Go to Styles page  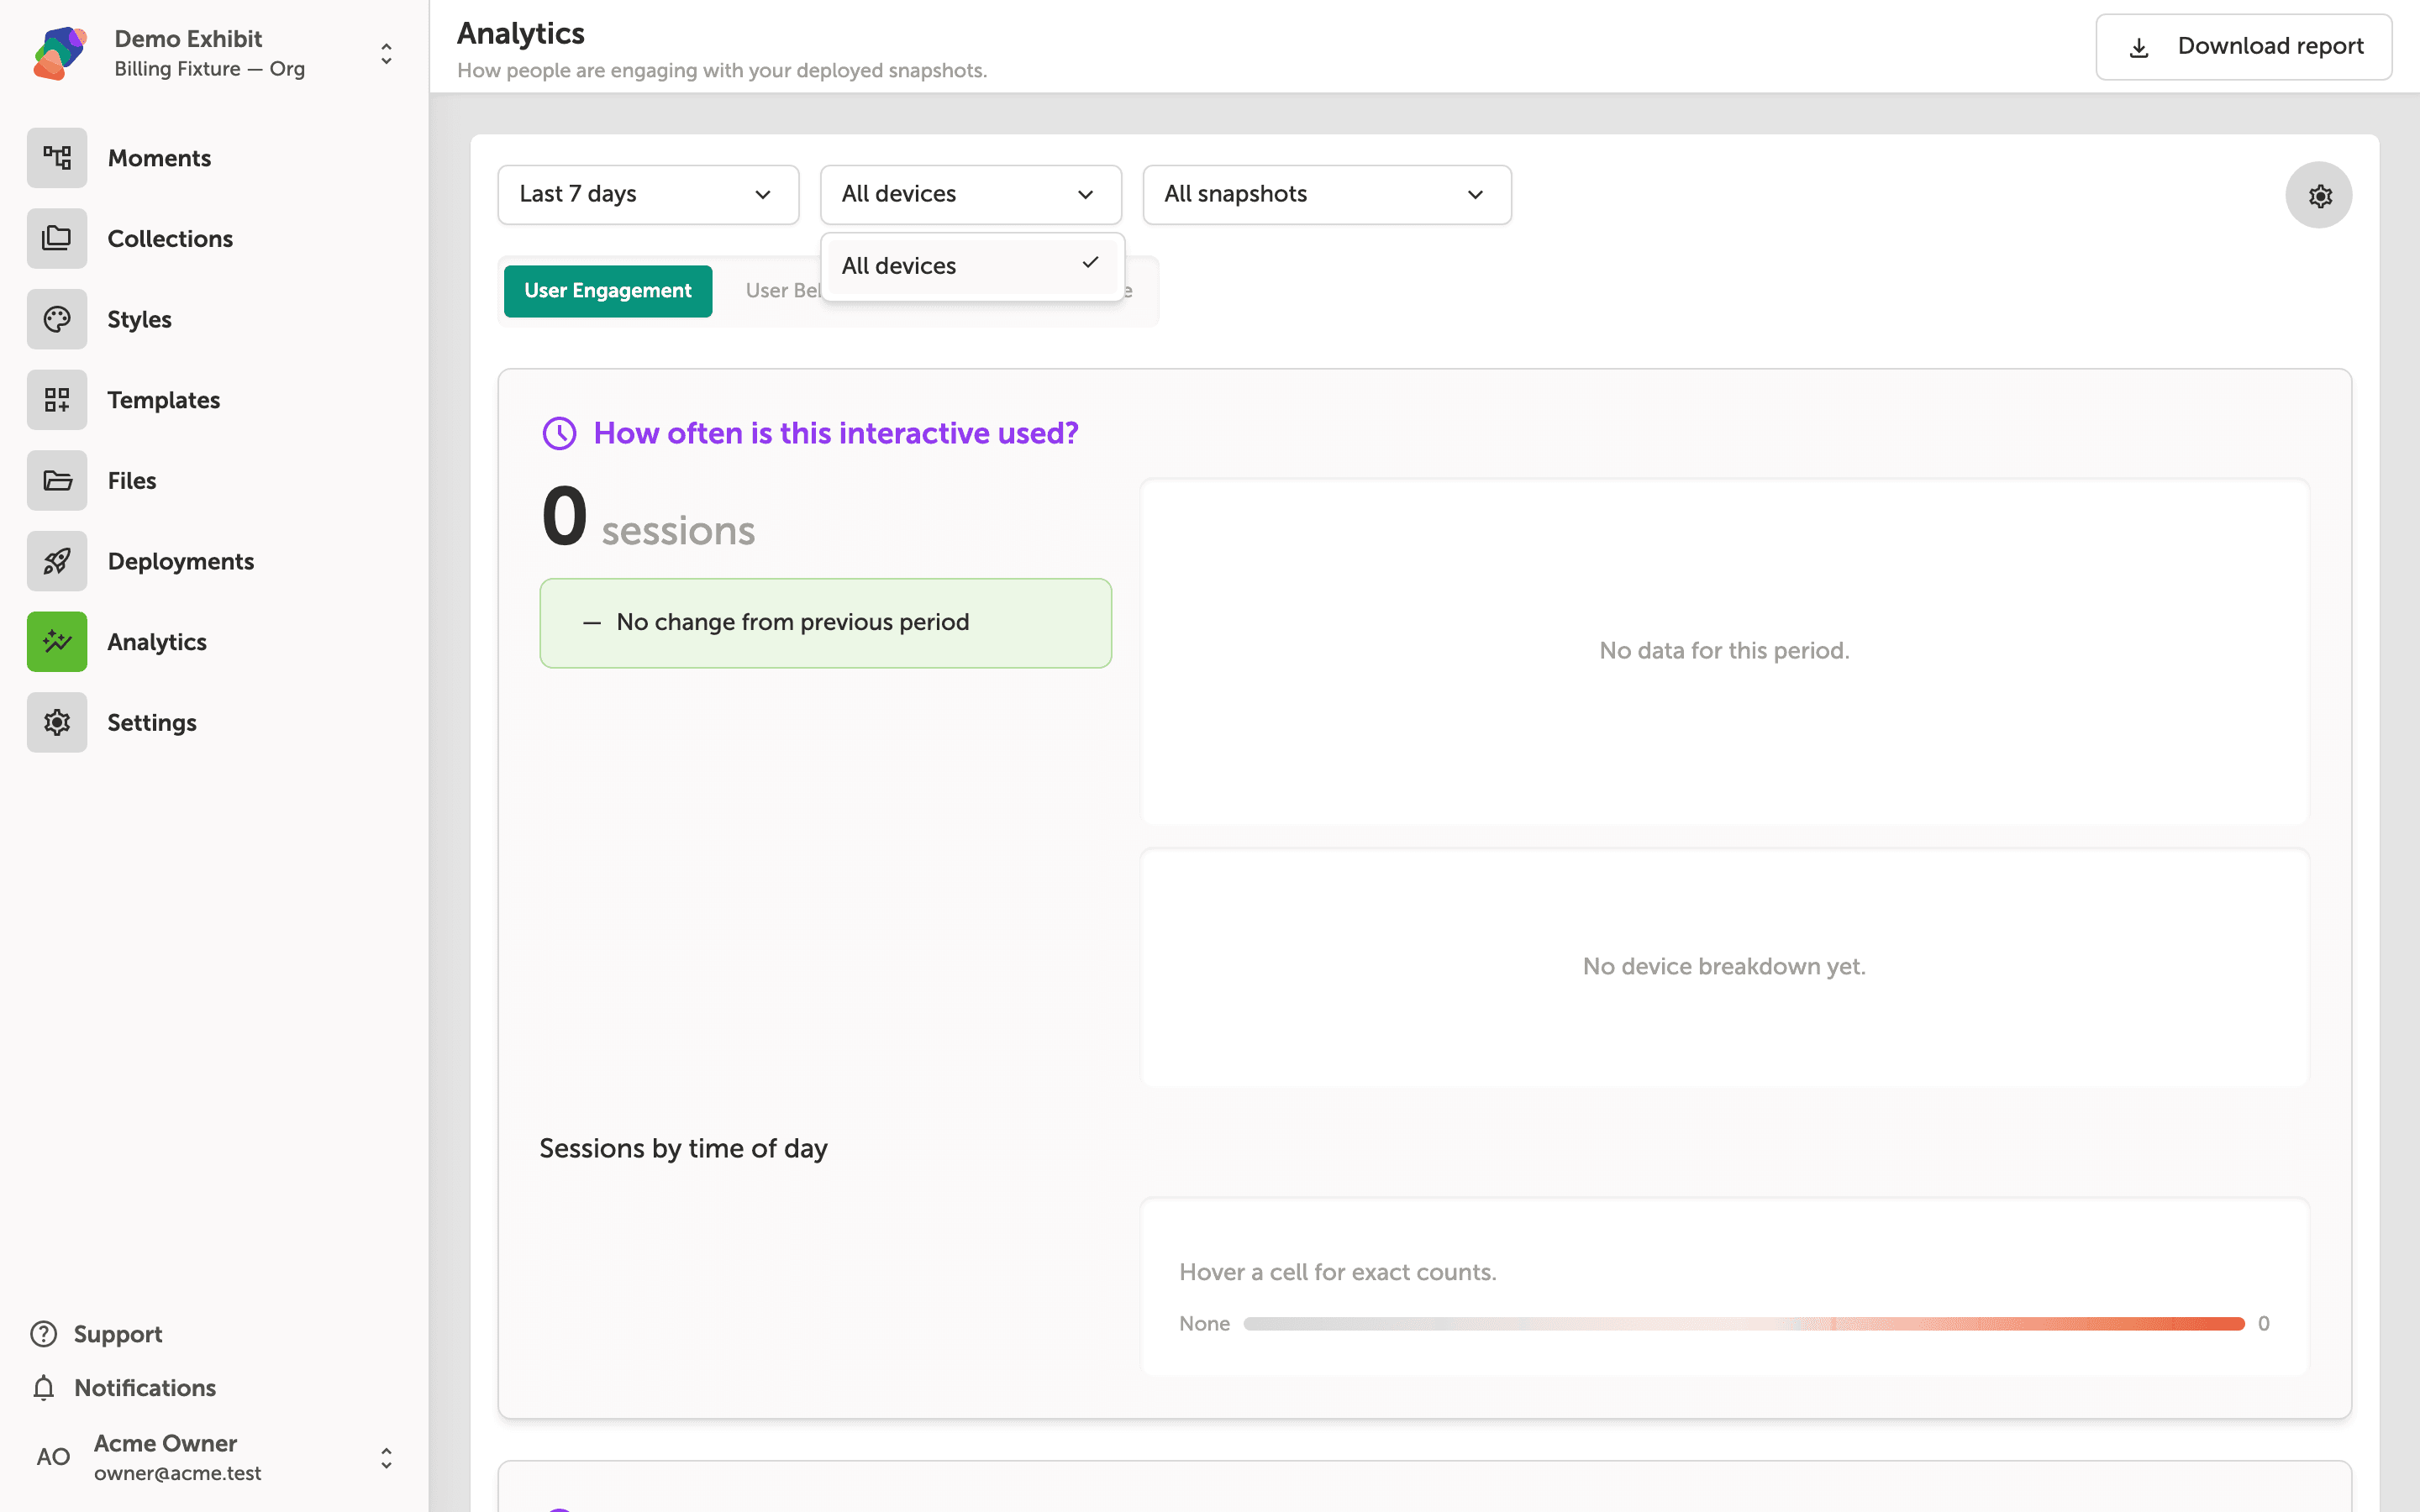[139, 320]
